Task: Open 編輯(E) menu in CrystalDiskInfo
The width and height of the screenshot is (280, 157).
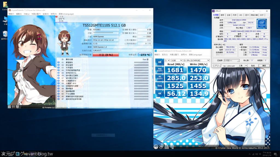Action: pos(19,14)
